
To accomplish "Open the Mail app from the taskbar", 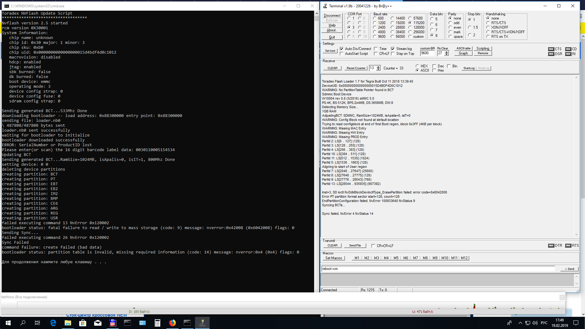I will 98,323.
